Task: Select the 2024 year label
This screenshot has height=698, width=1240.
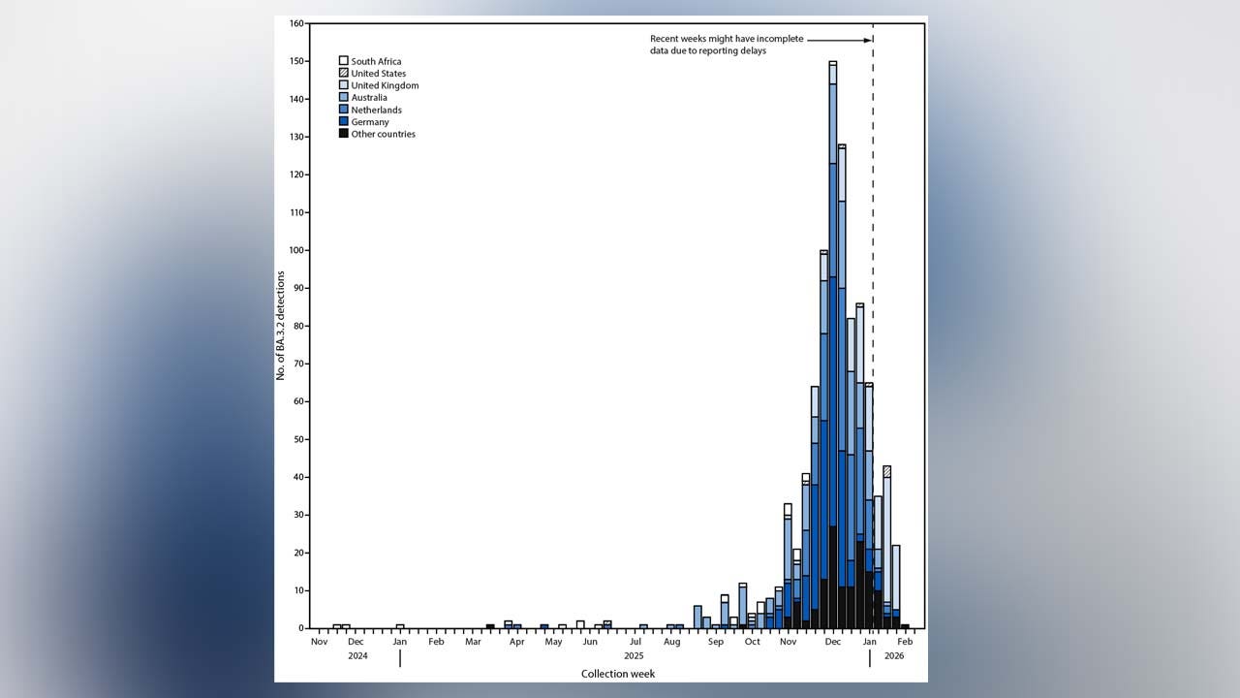Action: pos(357,656)
